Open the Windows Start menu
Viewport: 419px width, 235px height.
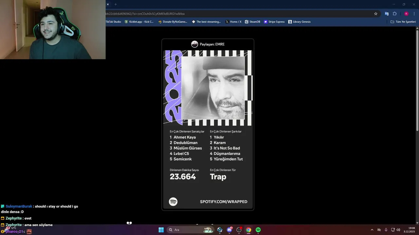pos(161,230)
